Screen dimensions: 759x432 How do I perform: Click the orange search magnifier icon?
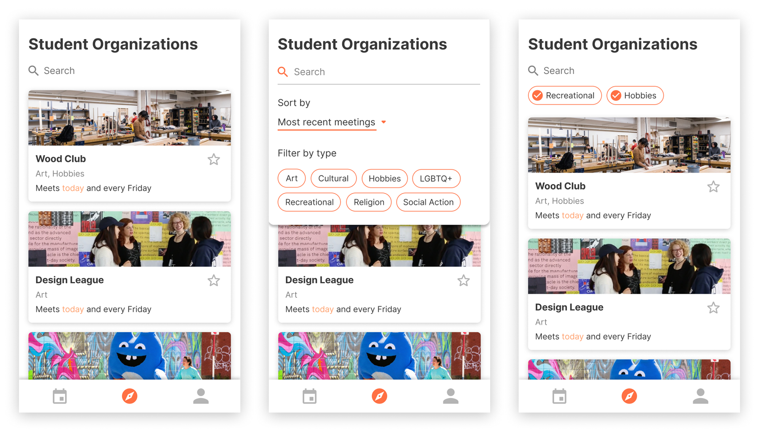click(283, 72)
